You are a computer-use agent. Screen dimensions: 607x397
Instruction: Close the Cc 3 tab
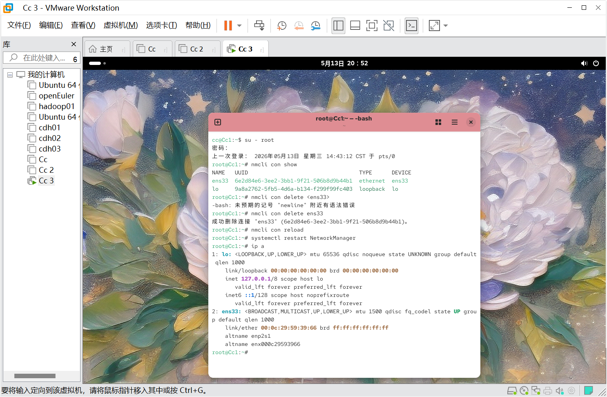point(262,50)
